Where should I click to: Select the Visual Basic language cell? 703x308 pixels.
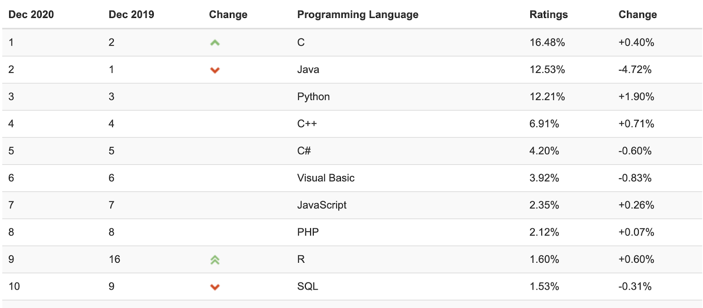[326, 178]
